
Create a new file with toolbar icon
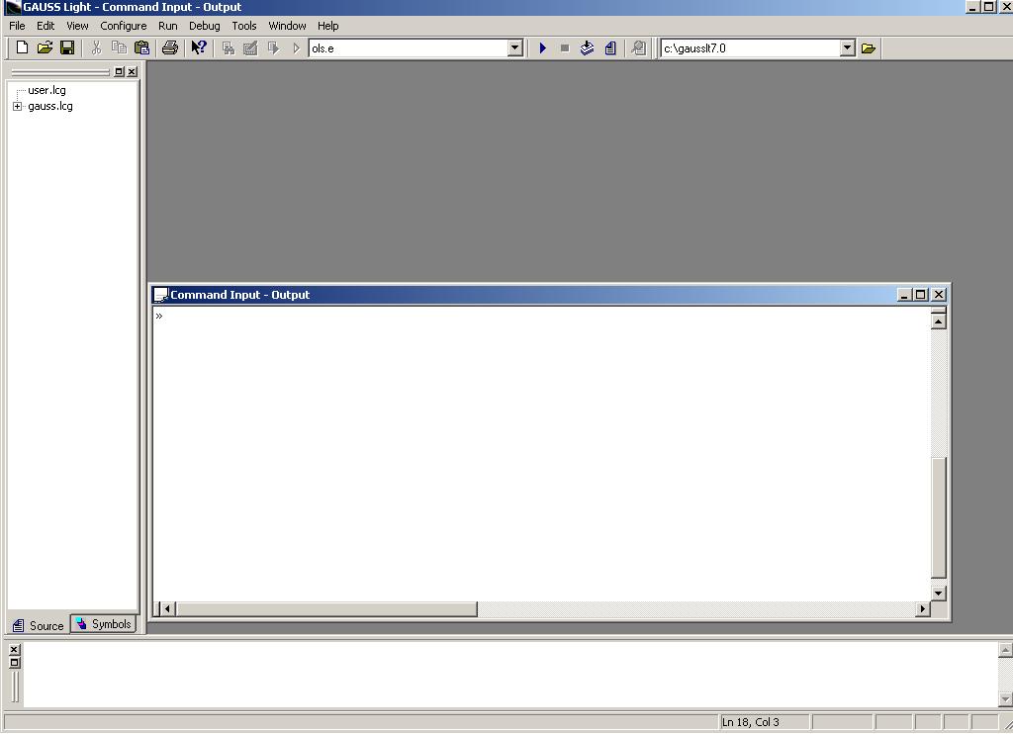(22, 47)
